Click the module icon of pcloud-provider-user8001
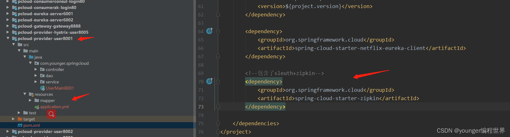This screenshot has height=137, width=510. tap(14, 38)
